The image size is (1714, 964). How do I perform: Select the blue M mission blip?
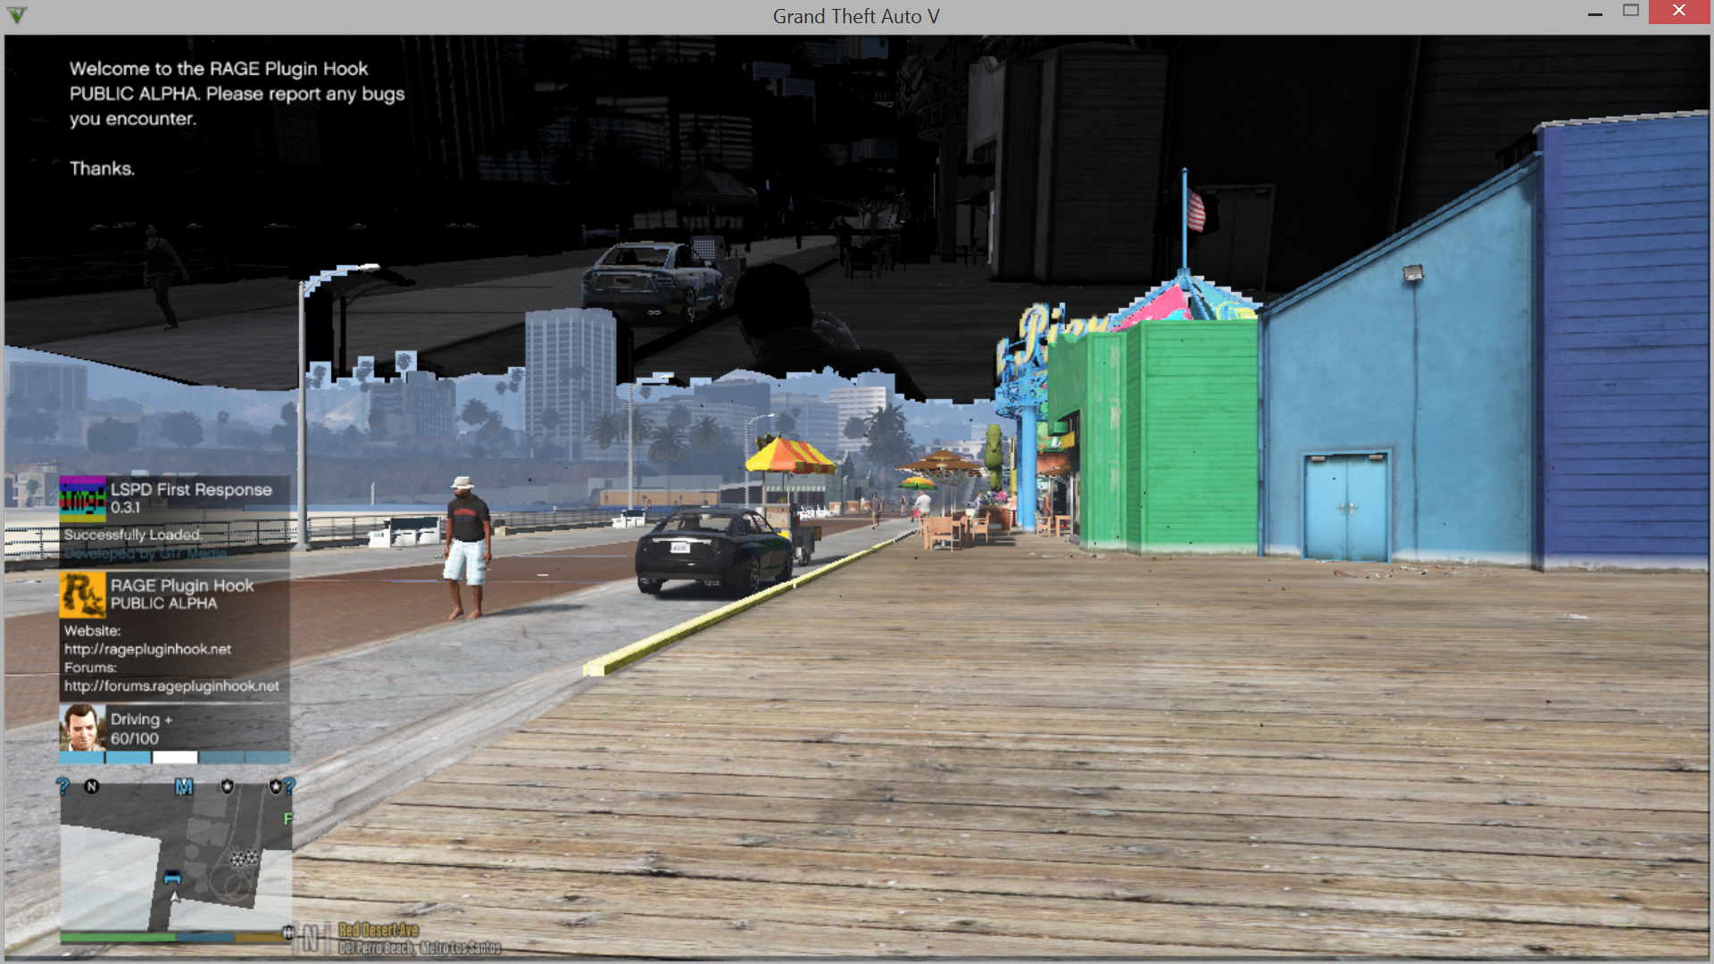click(x=183, y=786)
